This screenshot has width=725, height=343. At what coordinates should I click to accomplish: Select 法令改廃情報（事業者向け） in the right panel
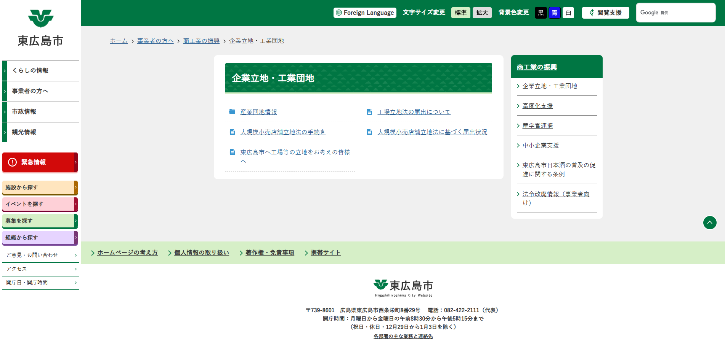click(x=556, y=198)
